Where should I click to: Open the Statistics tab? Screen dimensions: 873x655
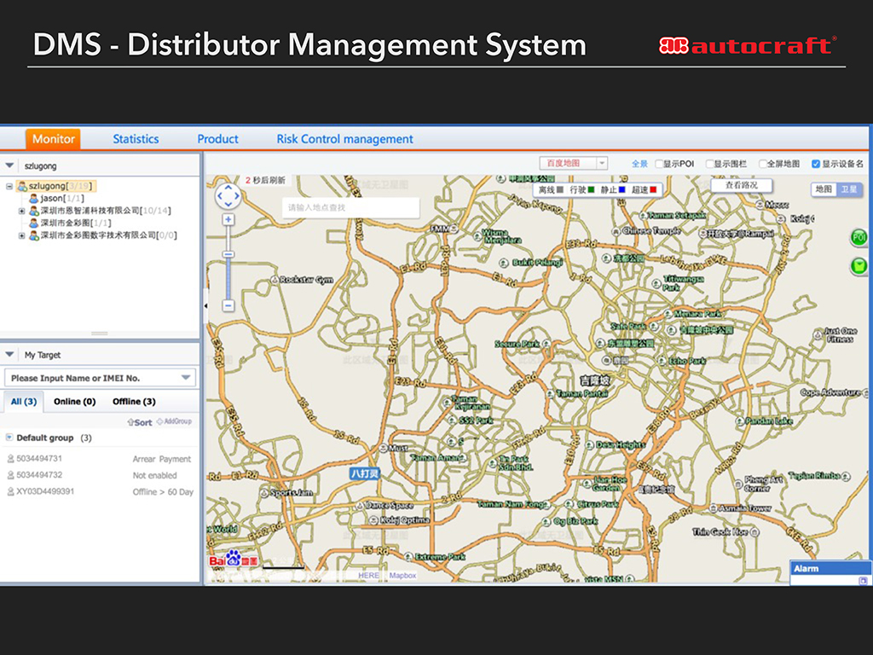click(x=136, y=139)
